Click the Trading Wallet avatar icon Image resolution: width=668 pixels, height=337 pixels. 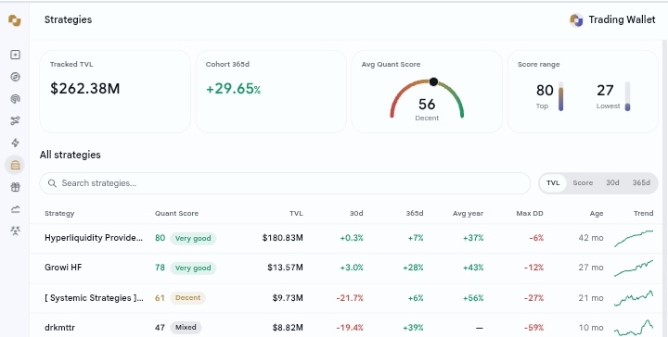[x=576, y=20]
